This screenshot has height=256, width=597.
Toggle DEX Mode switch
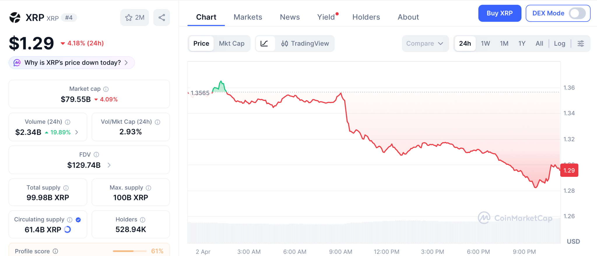click(x=577, y=13)
